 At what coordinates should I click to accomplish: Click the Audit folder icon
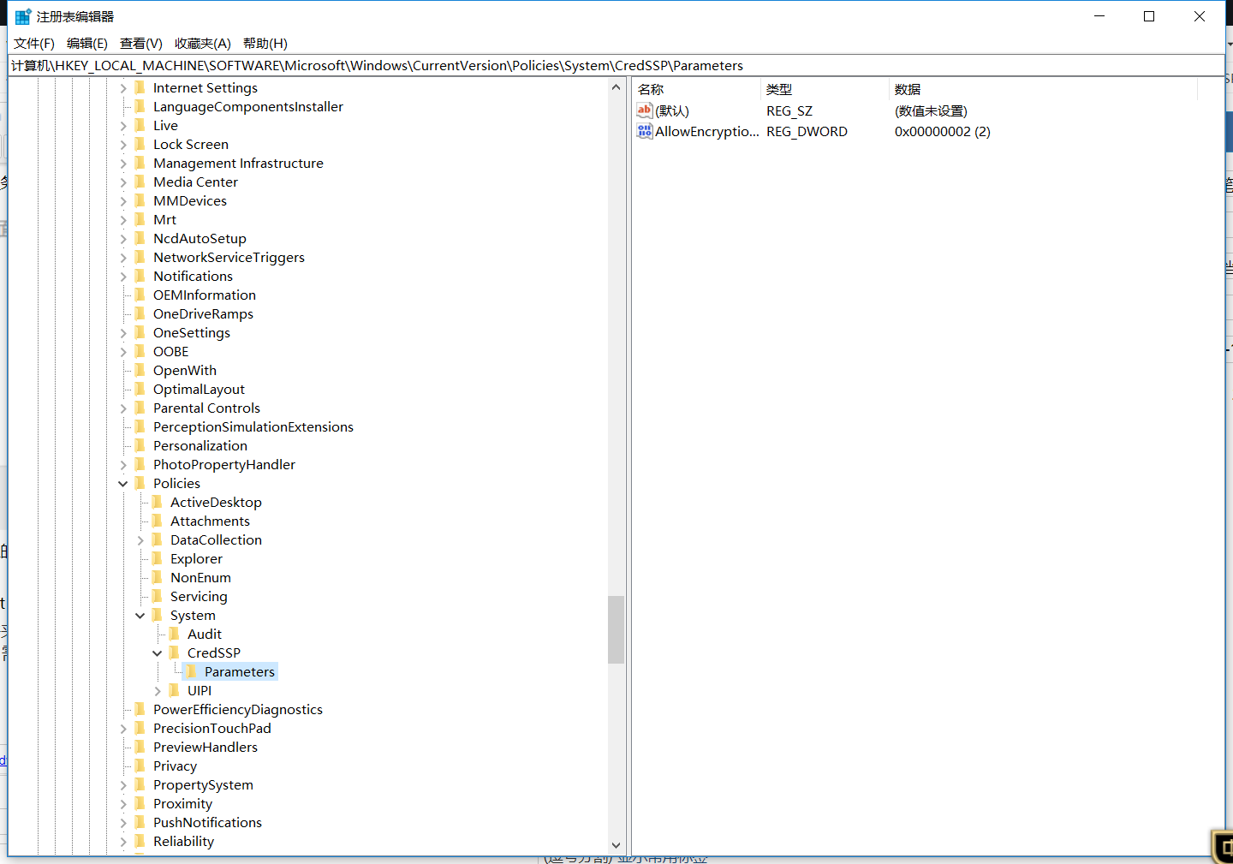[175, 634]
